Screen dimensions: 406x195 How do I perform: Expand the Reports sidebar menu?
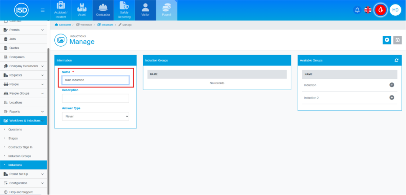point(24,111)
